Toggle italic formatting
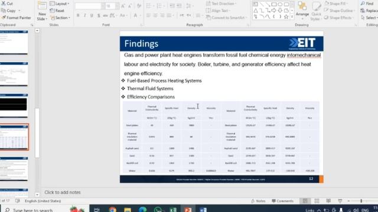Viewport: 378px width, 212px height. click(x=84, y=16)
